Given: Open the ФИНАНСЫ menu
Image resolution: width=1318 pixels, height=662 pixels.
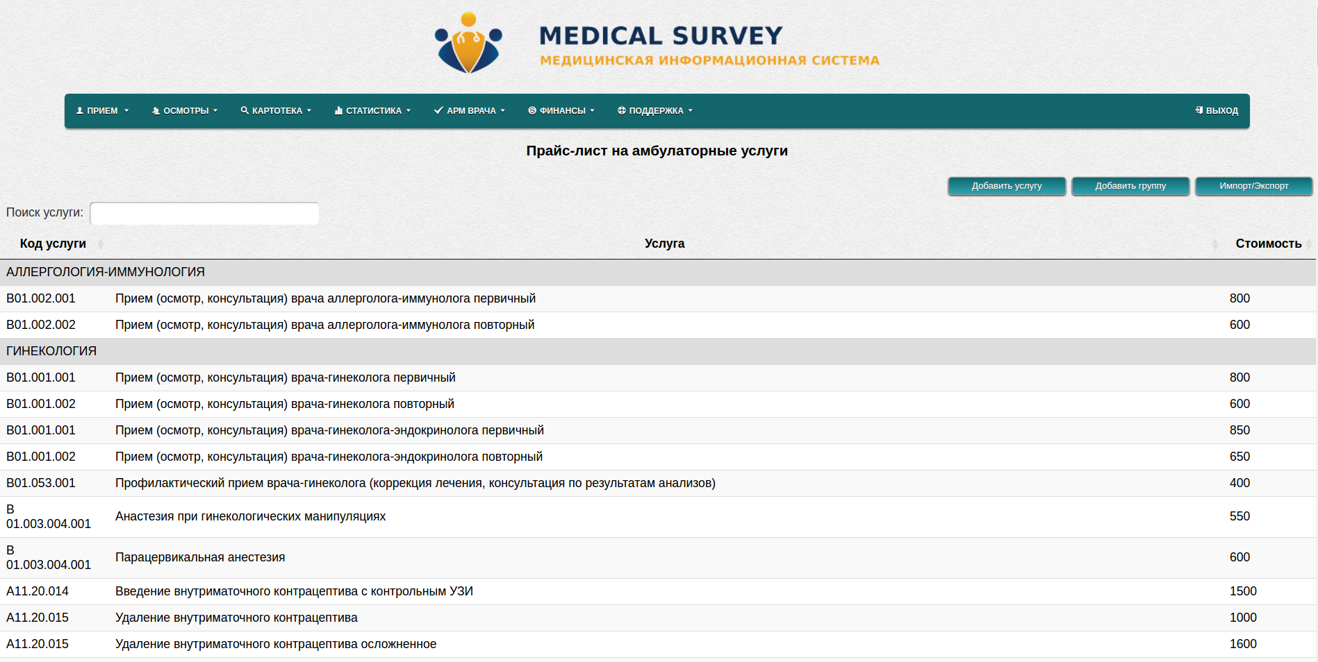Looking at the screenshot, I should (x=562, y=111).
